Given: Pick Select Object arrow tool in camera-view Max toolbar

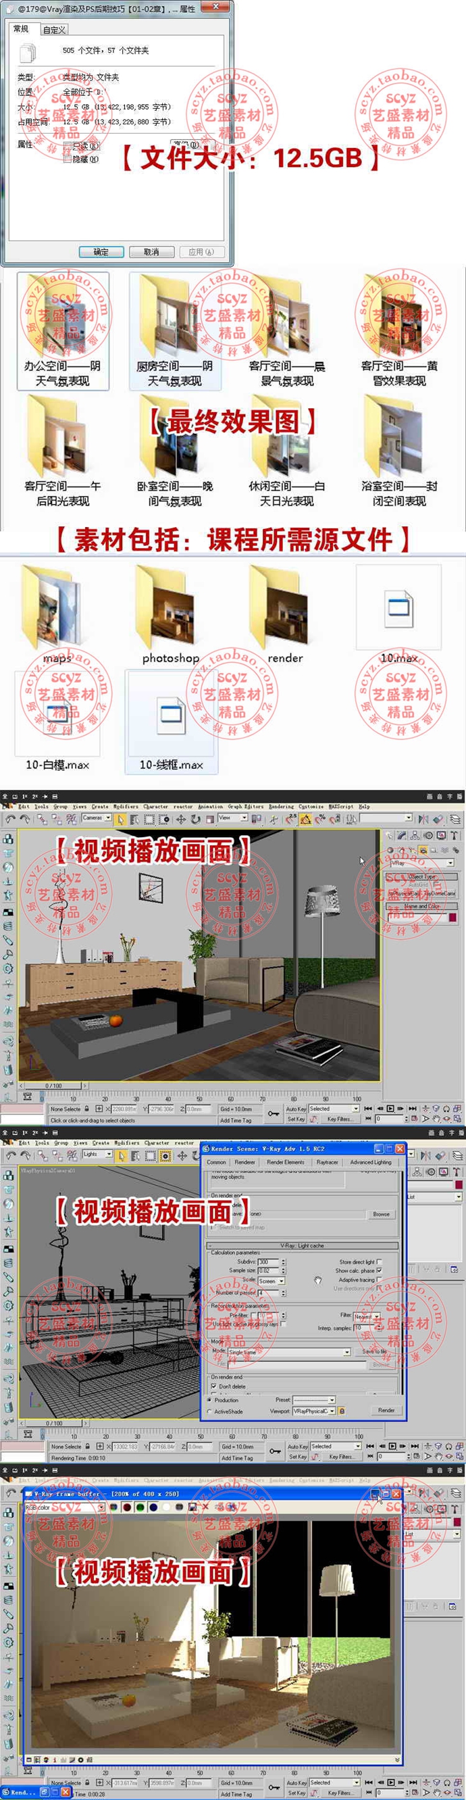Looking at the screenshot, I should pyautogui.click(x=120, y=819).
